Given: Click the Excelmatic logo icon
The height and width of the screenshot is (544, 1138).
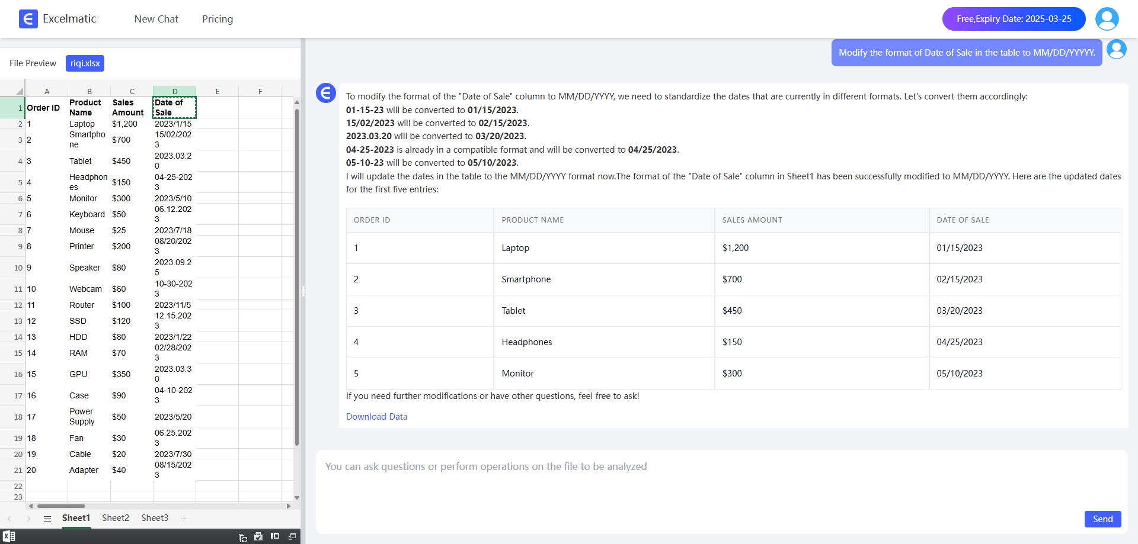Looking at the screenshot, I should (x=28, y=19).
